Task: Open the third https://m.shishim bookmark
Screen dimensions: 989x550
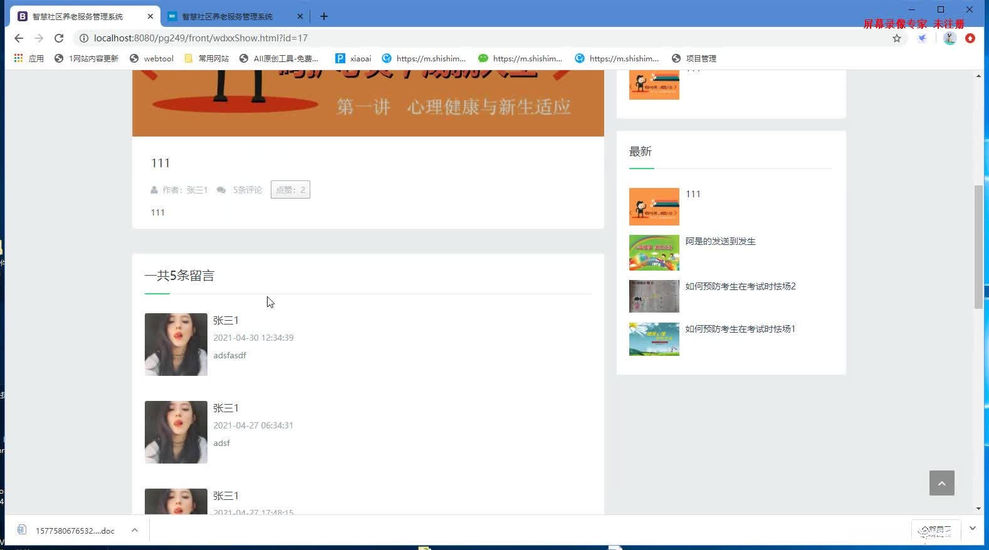Action: click(x=617, y=58)
